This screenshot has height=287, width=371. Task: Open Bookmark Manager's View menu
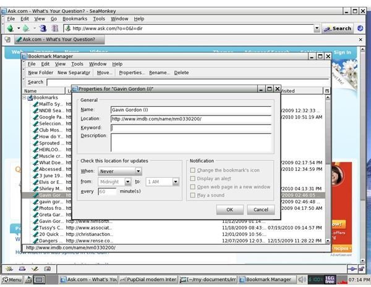click(60, 64)
